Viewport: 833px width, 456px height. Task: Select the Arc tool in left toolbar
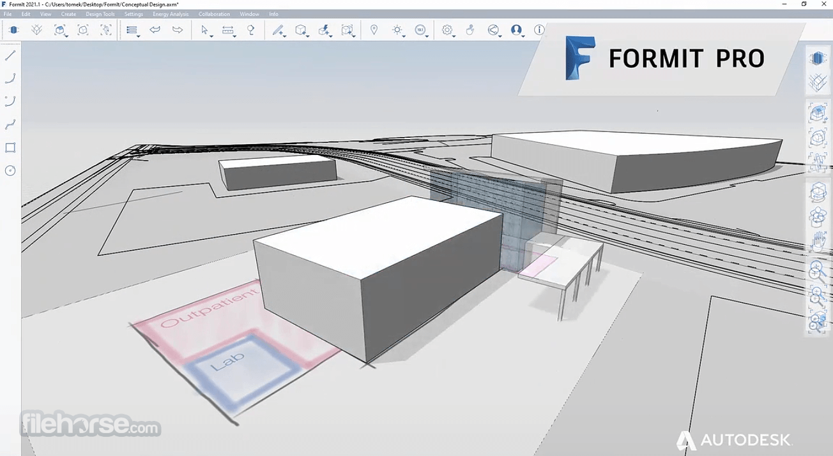click(10, 79)
